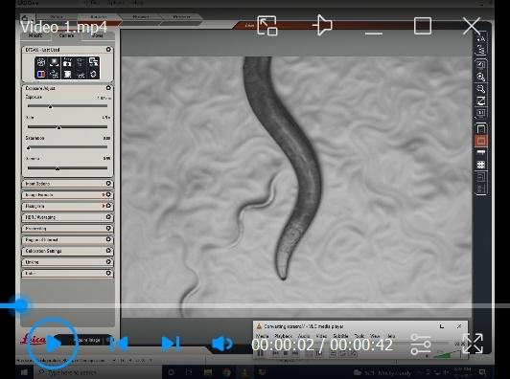Open the Cortana circle in taskbar

click(171, 372)
